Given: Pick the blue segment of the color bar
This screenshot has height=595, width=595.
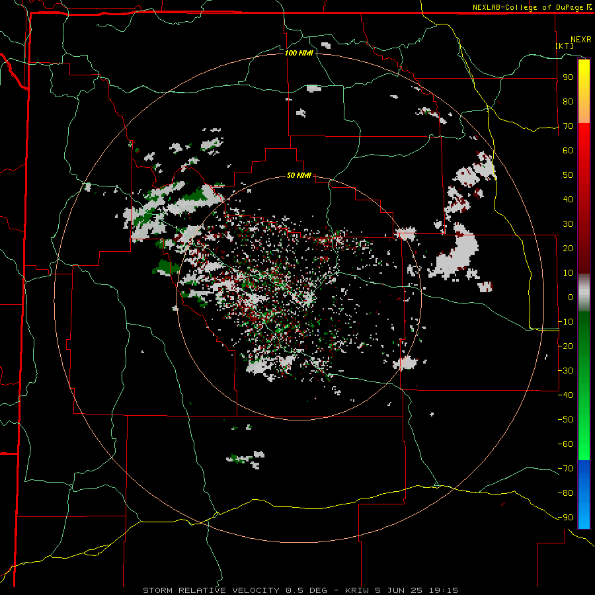Looking at the screenshot, I should tap(584, 495).
